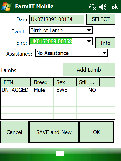Click the Breed column header
The height and width of the screenshot is (161, 121).
[x=42, y=82]
